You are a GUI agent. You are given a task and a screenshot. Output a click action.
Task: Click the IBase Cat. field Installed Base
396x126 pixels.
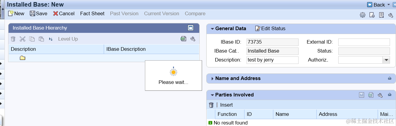point(272,51)
